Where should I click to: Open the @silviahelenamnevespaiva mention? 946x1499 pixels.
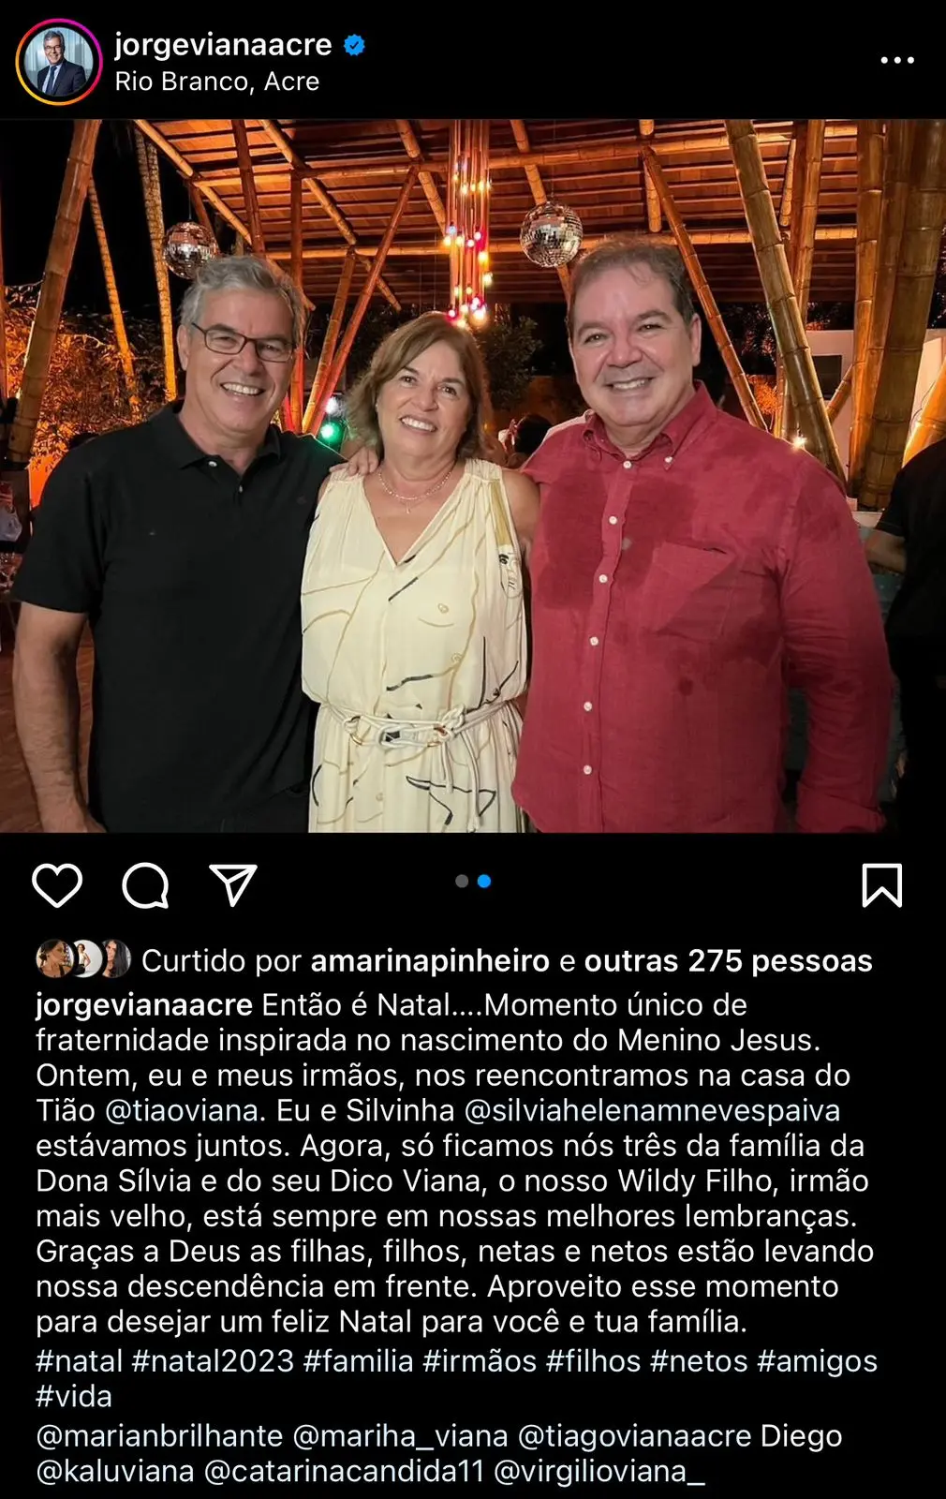(x=653, y=1110)
